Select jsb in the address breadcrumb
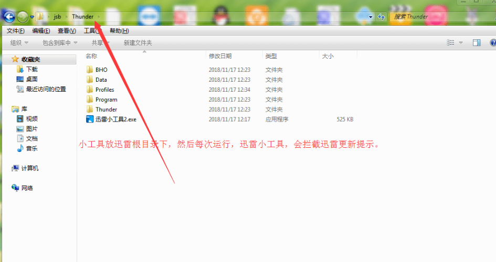 57,17
